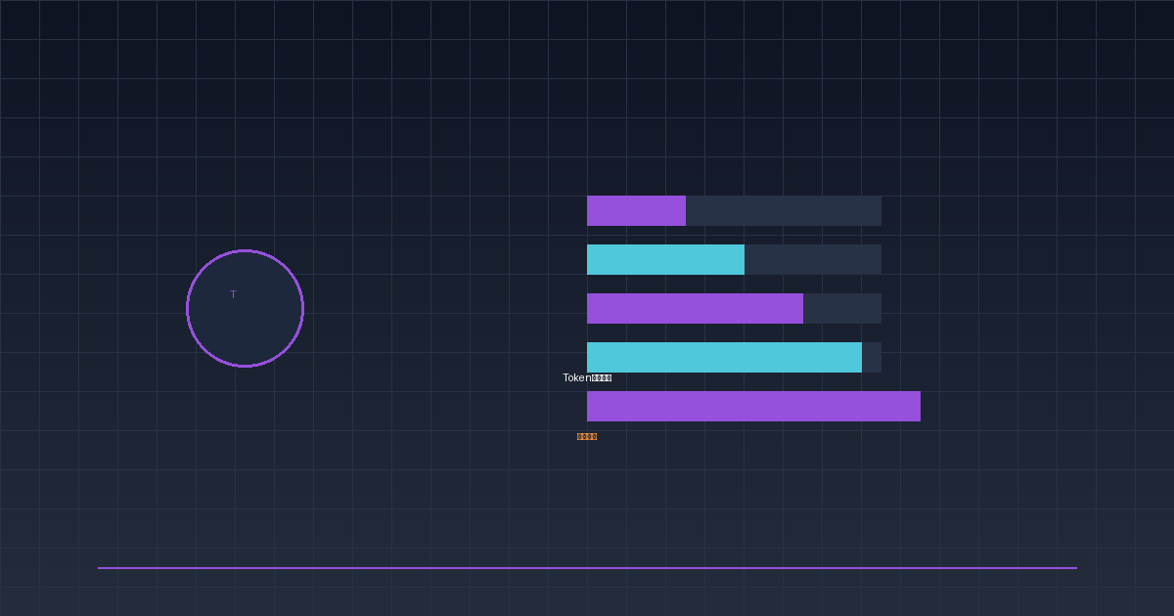Click the purple horizontal divider line
This screenshot has height=616, width=1174.
coord(587,567)
